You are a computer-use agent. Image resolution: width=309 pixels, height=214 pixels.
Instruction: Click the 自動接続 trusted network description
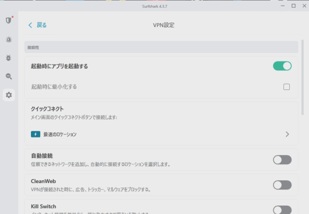click(x=101, y=164)
